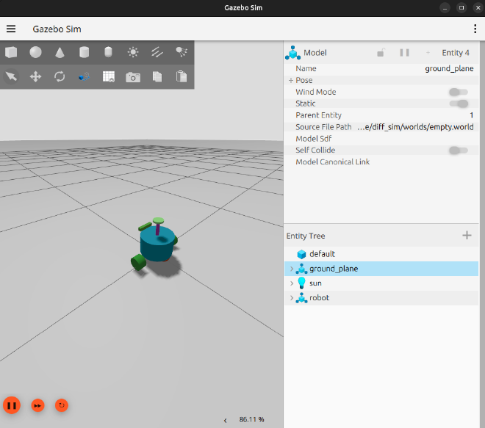Click the Model Sdf row
This screenshot has width=485, height=428.
click(x=381, y=139)
